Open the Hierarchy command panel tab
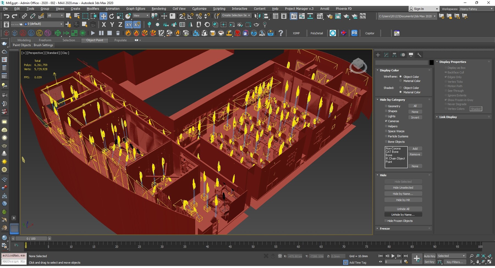The width and height of the screenshot is (495, 268). 394,55
